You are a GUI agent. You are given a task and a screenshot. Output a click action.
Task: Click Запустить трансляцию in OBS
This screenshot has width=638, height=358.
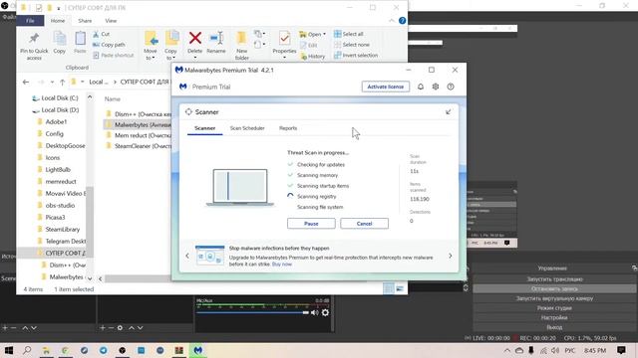[x=554, y=279]
